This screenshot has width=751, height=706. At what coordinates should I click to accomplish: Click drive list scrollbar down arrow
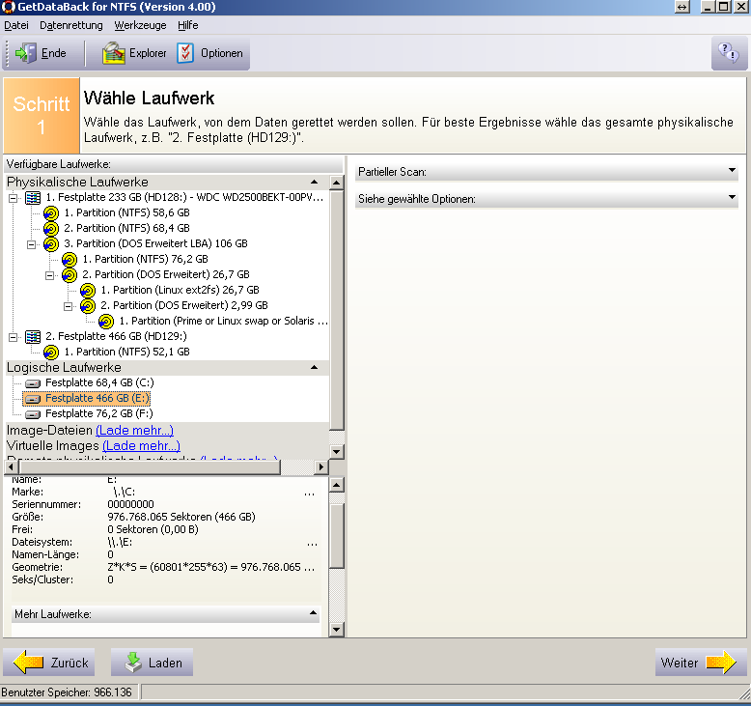[x=337, y=451]
